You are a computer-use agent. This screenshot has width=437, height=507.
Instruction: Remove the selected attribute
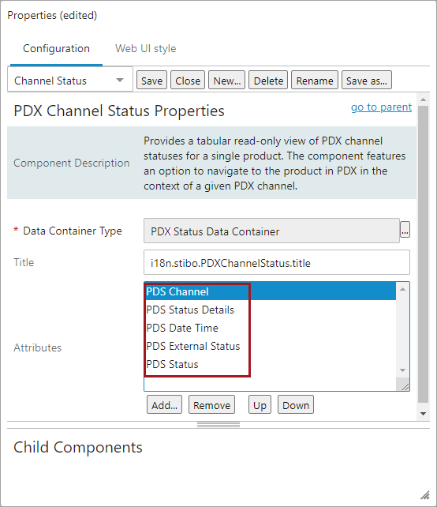pyautogui.click(x=211, y=405)
